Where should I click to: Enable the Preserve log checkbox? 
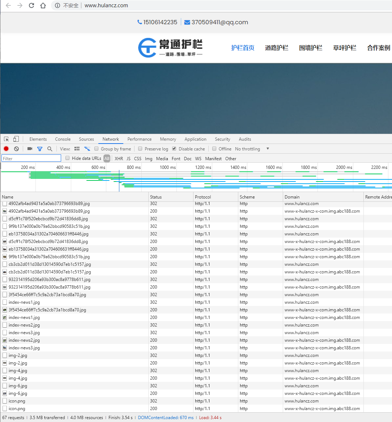coord(140,149)
